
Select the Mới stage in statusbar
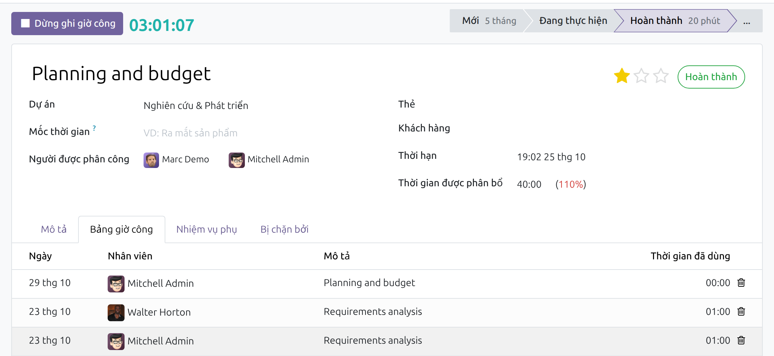pos(489,21)
